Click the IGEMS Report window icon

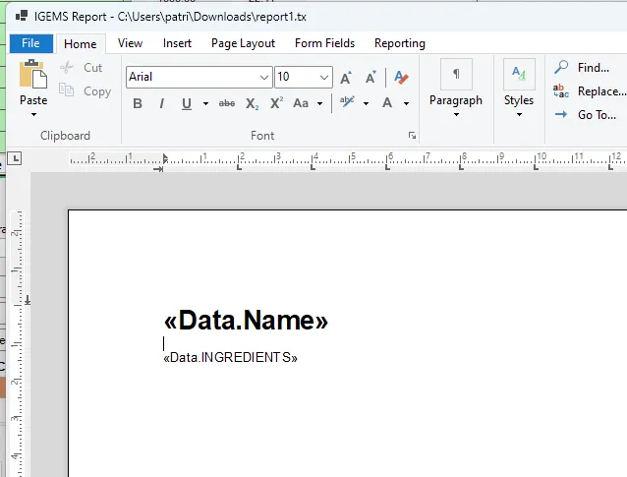click(x=22, y=16)
